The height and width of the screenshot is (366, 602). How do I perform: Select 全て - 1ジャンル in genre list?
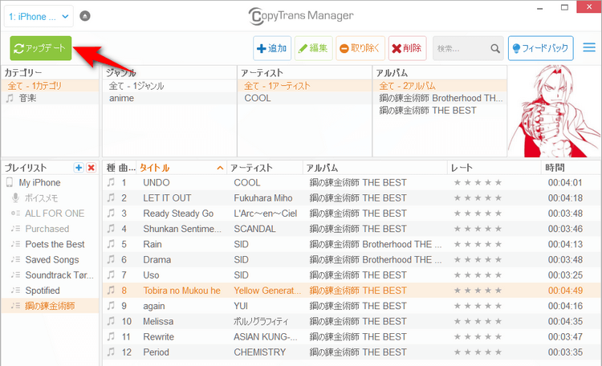point(169,86)
